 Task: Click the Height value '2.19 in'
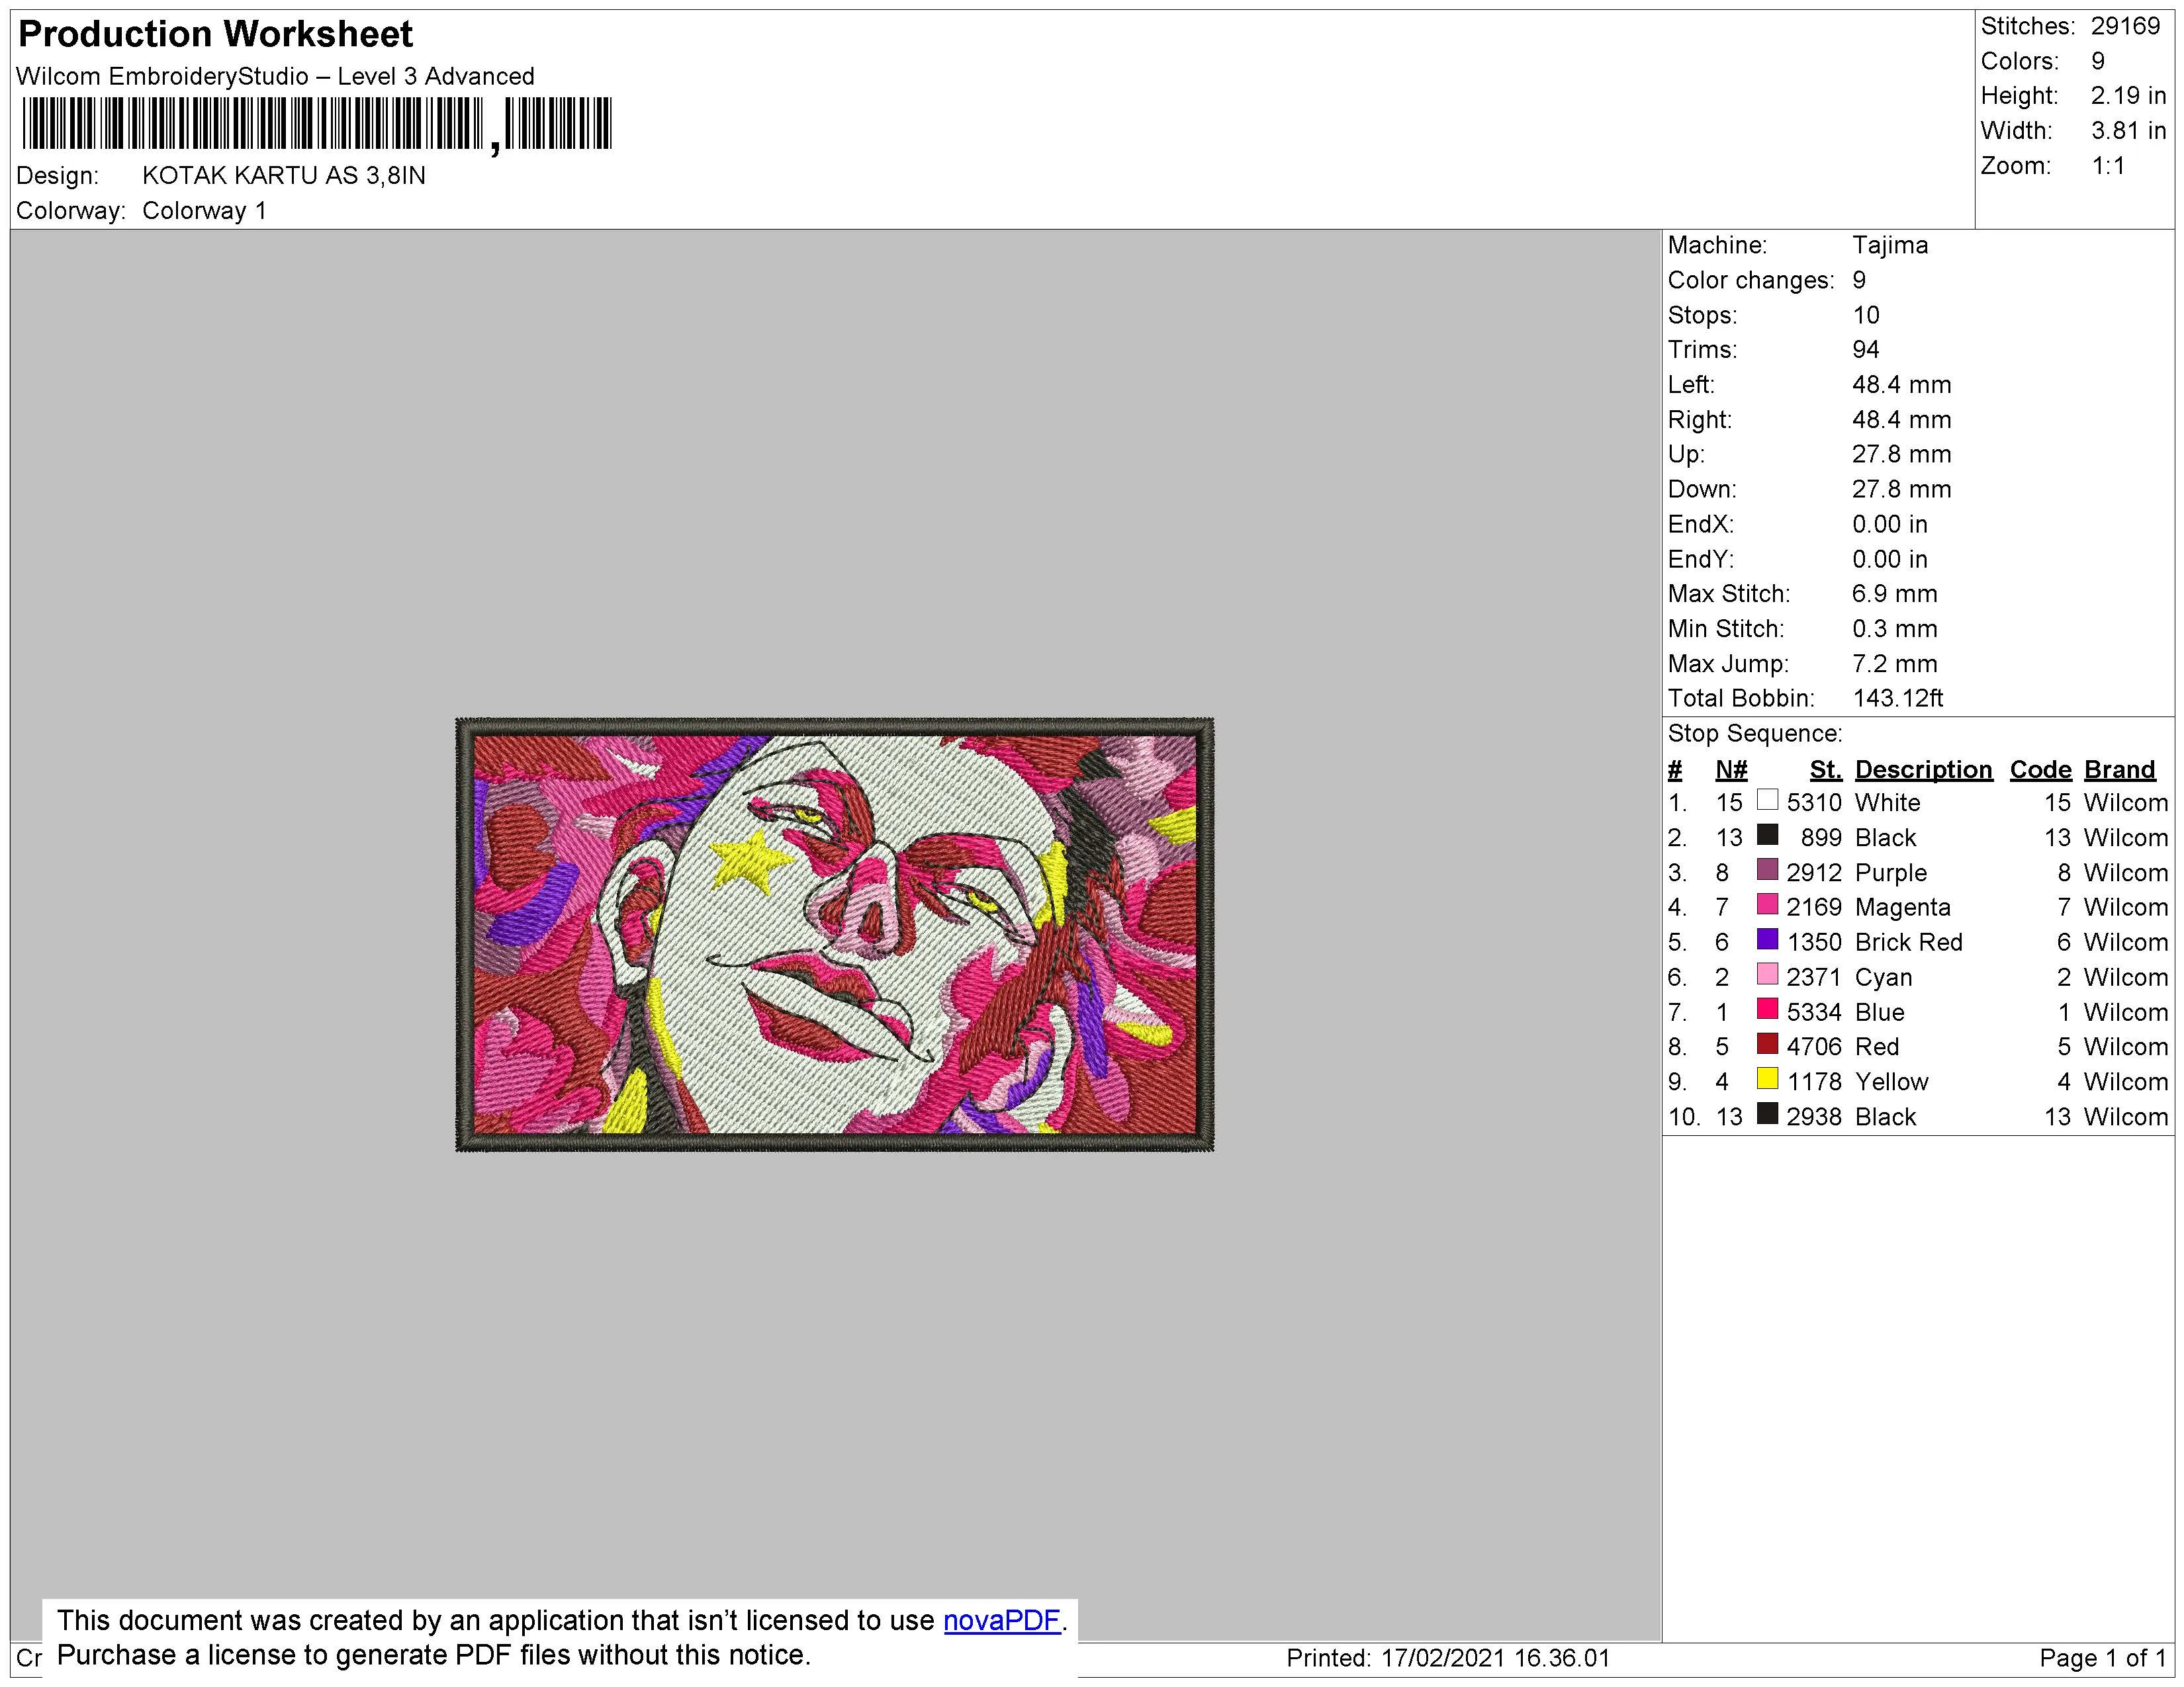tap(2128, 96)
